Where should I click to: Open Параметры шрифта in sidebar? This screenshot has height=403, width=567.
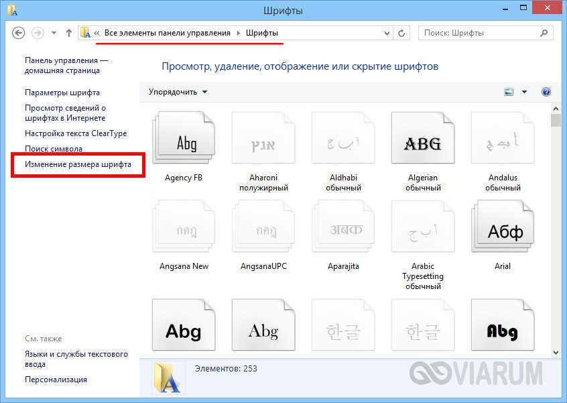(x=62, y=93)
